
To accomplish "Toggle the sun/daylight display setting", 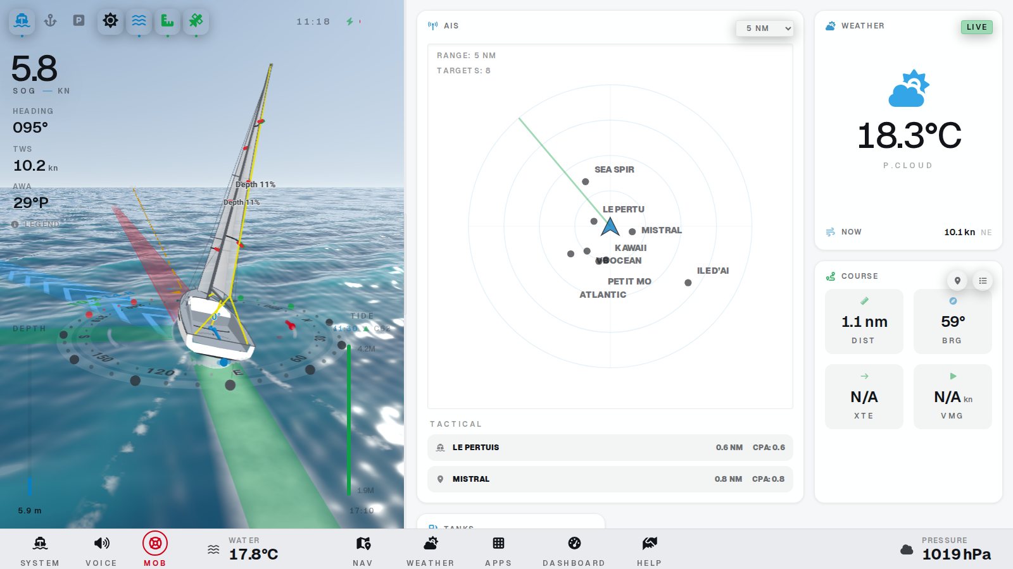I will click(x=110, y=21).
